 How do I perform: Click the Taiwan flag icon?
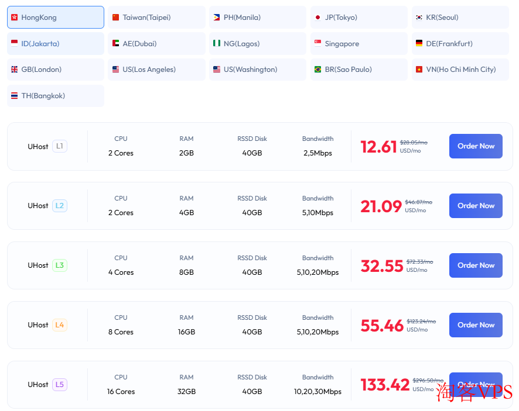[116, 18]
